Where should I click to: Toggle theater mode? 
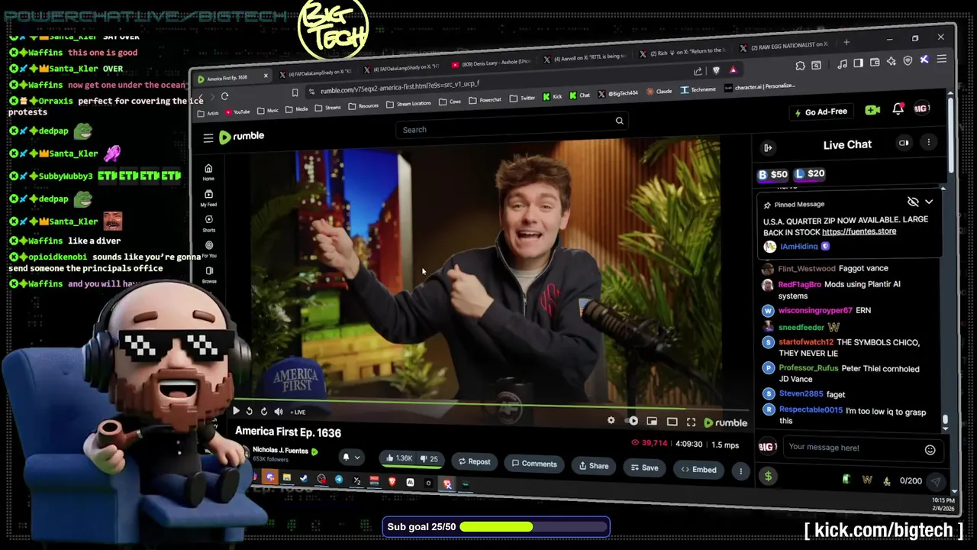coord(672,422)
